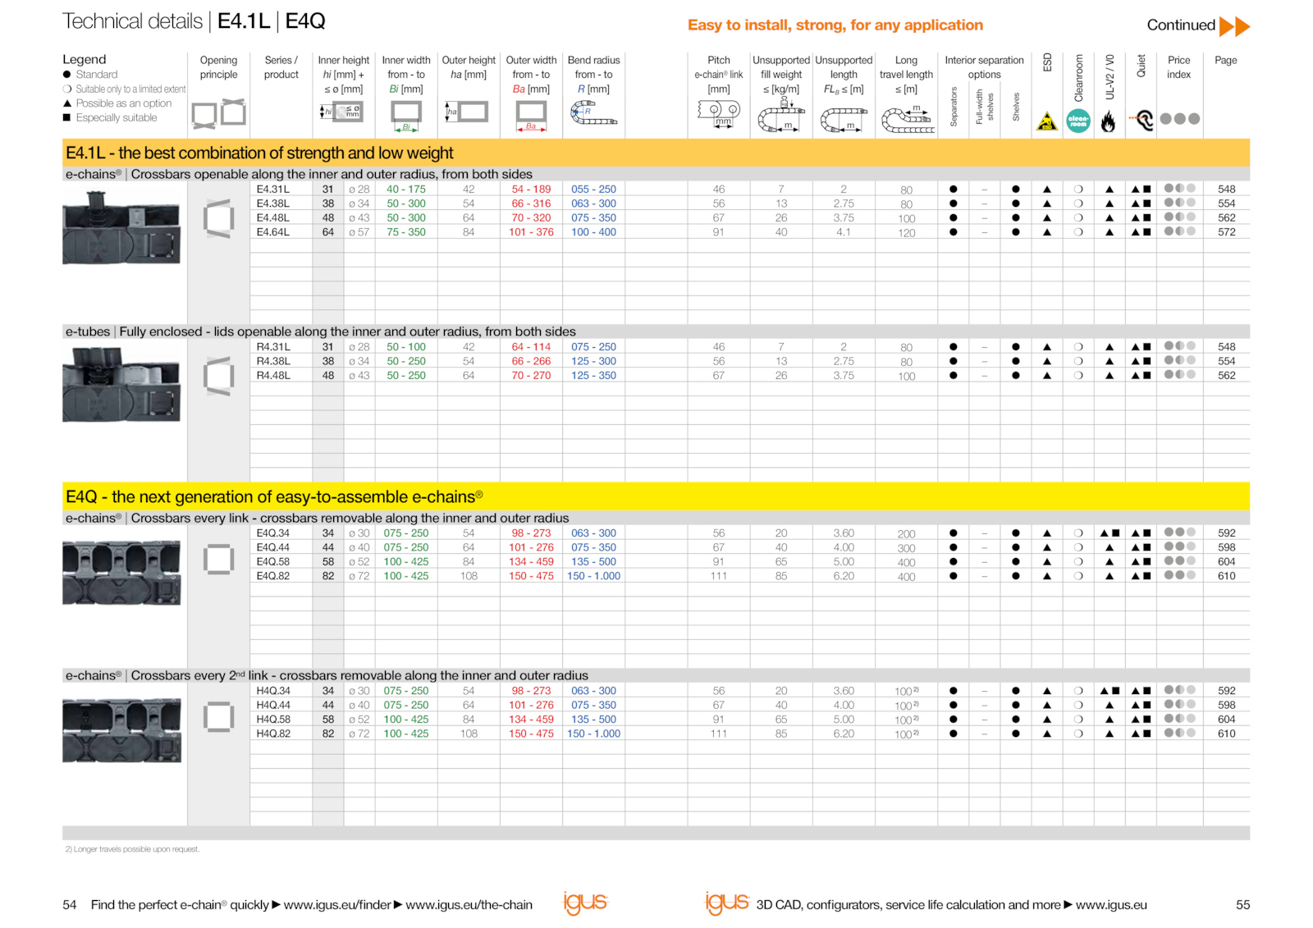Click the E4Q e-chain product photo
1313x928 pixels.
(121, 573)
